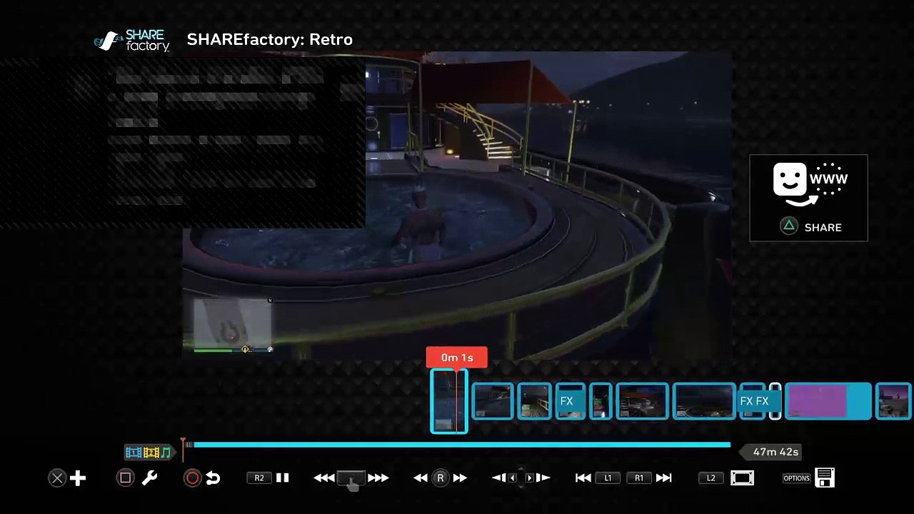Click the Cross button icon
The image size is (914, 514).
coord(57,478)
